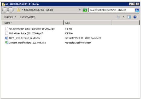Maximize the zip folder window
The width and height of the screenshot is (141, 99).
(134, 4)
